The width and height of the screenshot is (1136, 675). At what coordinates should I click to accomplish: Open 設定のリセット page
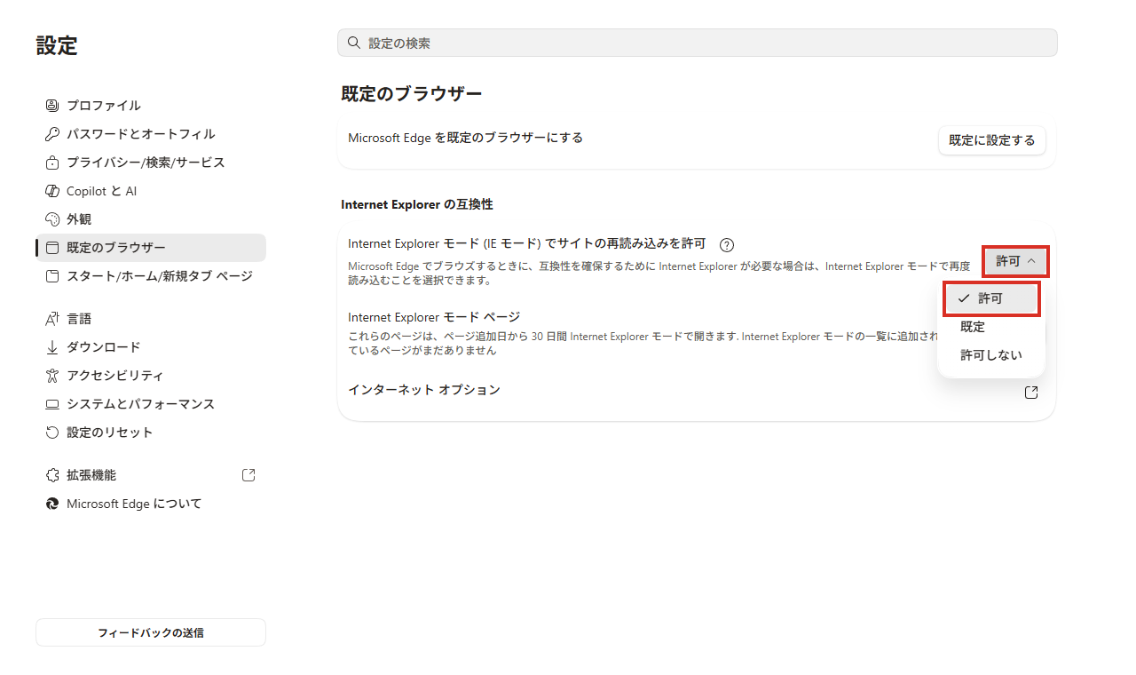(151, 433)
